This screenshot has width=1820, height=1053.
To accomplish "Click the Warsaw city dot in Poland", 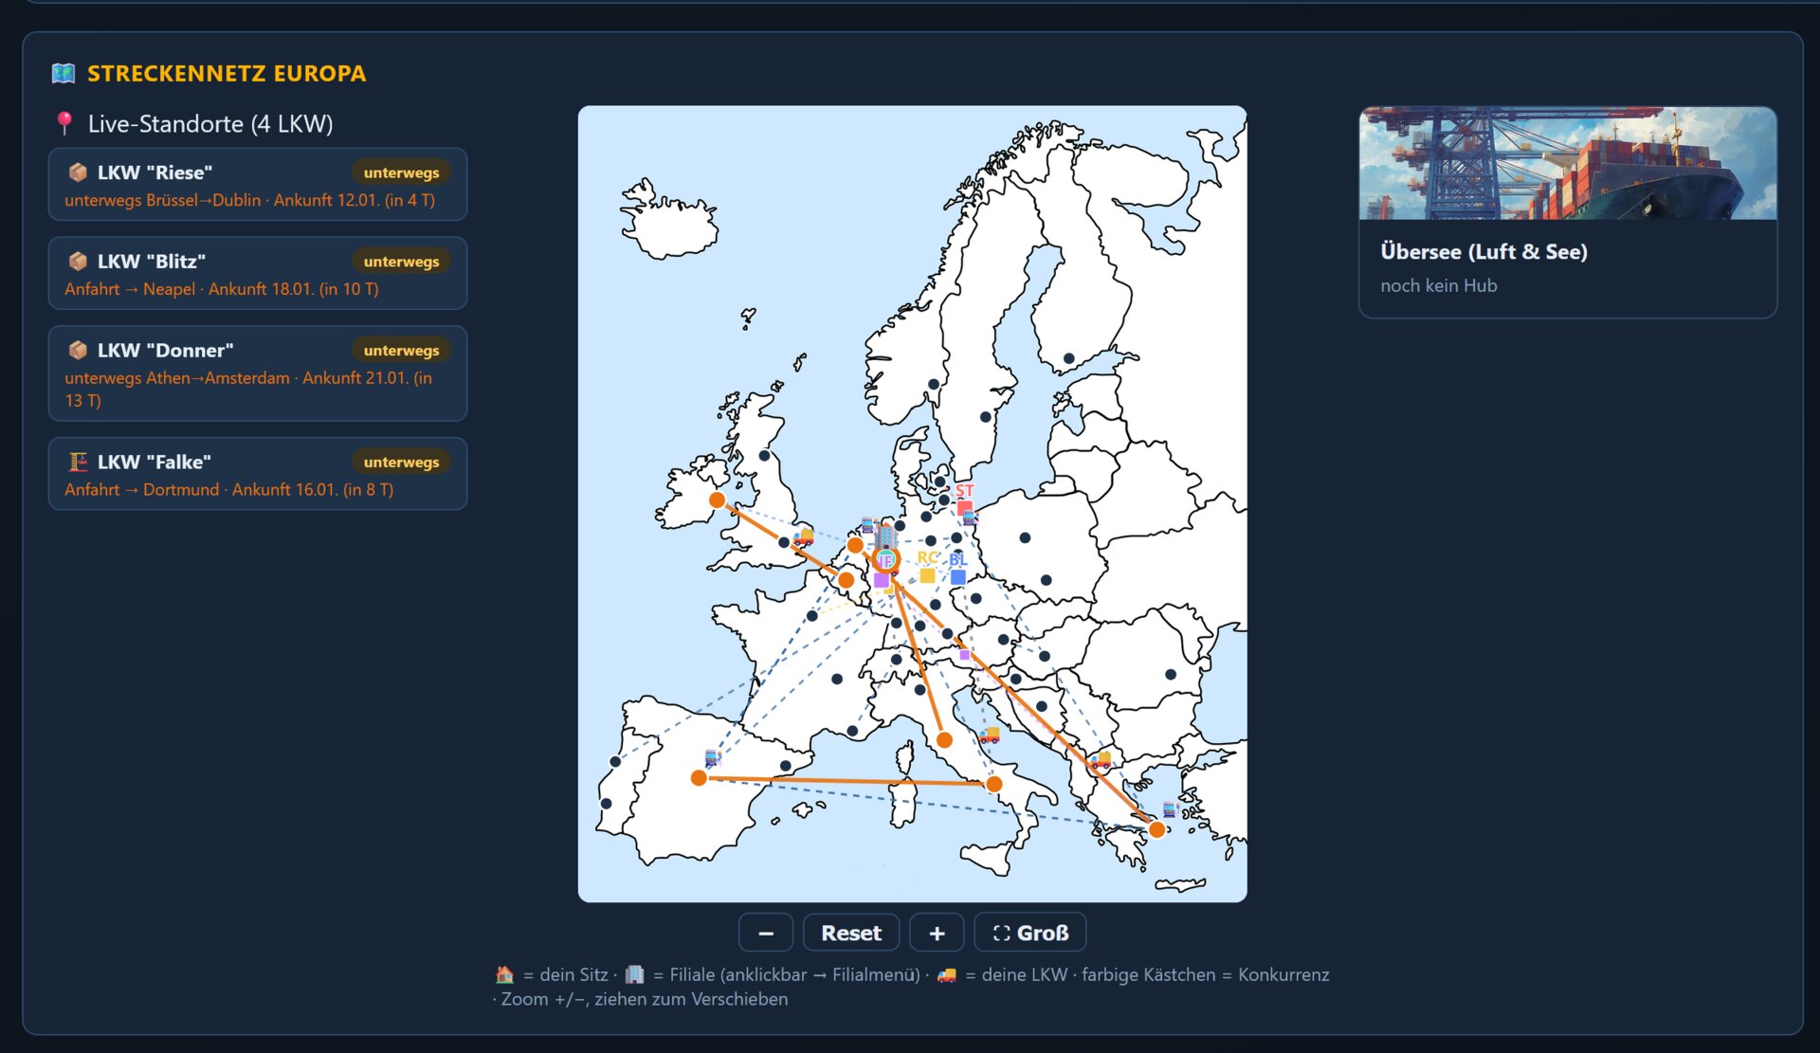I will 1025,537.
